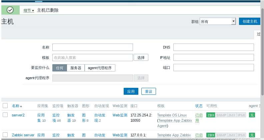Open server2 Web监测 link
Screen dimensions: 264x140
120,115
